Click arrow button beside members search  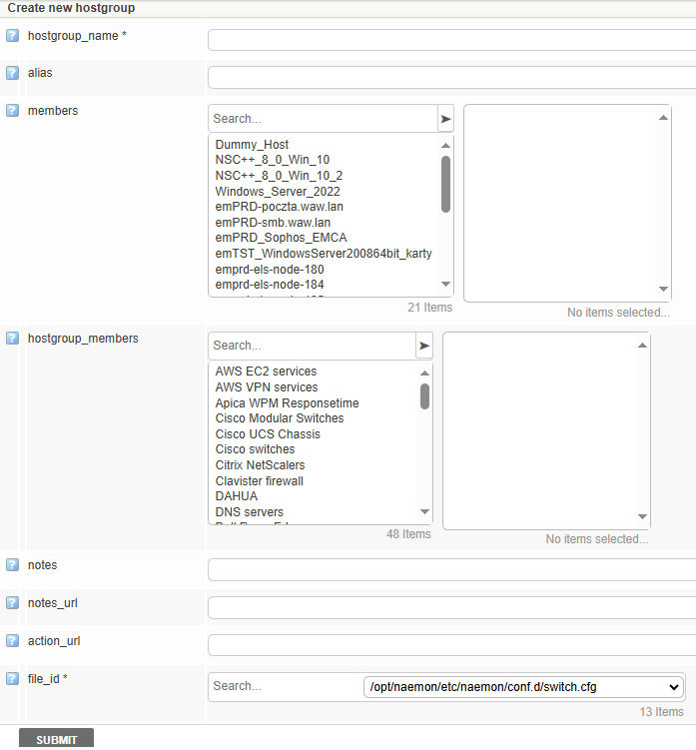tap(445, 119)
